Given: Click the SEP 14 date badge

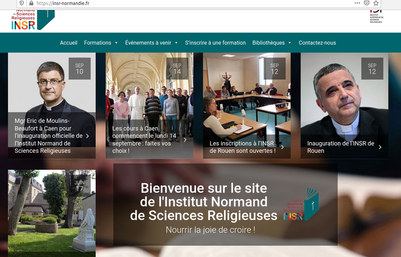Looking at the screenshot, I should 177,69.
